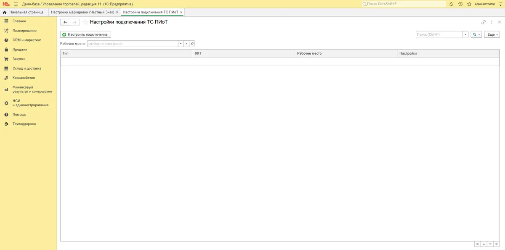Open the magnifier search options dropdown
This screenshot has height=250, width=505.
coord(476,34)
